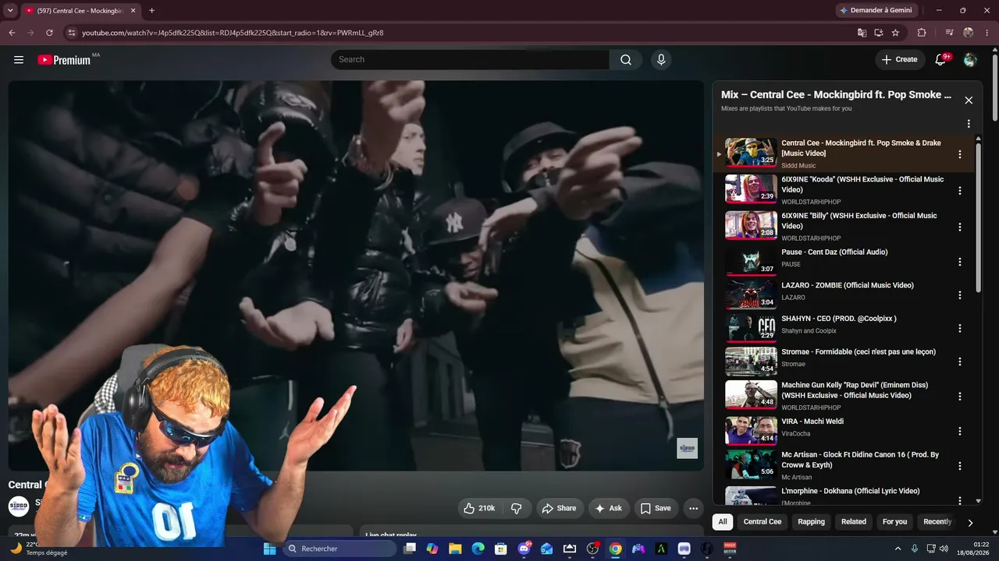Open the Siddd Music channel avatar
The width and height of the screenshot is (999, 561).
coord(19,506)
